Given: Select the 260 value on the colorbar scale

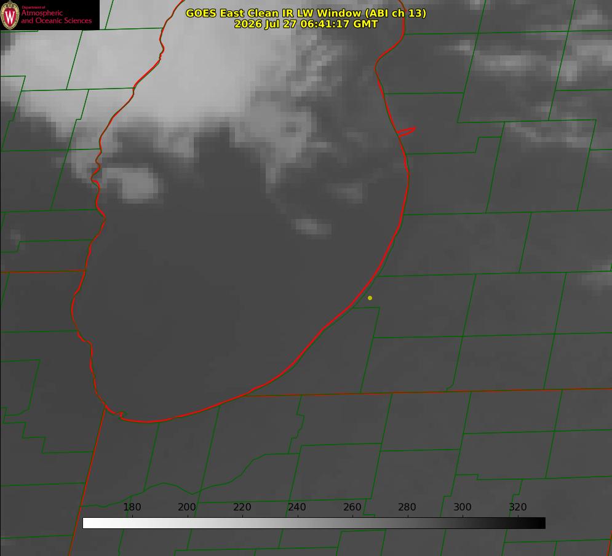Looking at the screenshot, I should click(352, 507).
